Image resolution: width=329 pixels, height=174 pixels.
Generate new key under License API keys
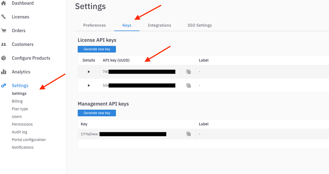point(97,49)
